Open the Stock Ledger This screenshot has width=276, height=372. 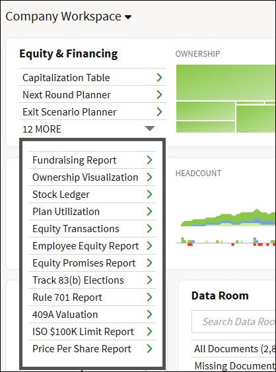point(92,195)
